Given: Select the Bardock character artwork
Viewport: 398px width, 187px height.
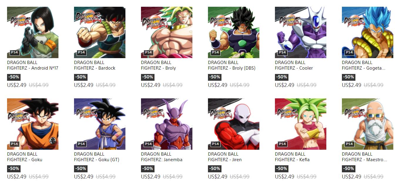Looking at the screenshot, I should pyautogui.click(x=100, y=32).
